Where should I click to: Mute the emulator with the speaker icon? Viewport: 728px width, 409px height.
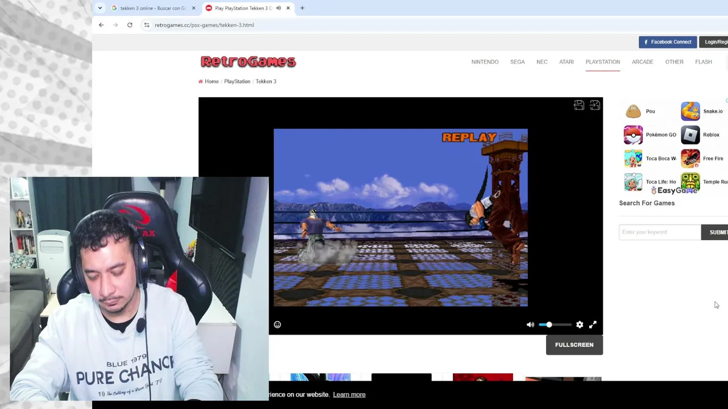[530, 324]
